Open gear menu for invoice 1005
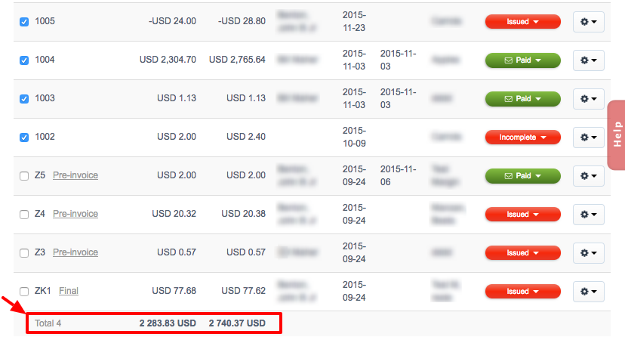625x337 pixels. point(588,22)
